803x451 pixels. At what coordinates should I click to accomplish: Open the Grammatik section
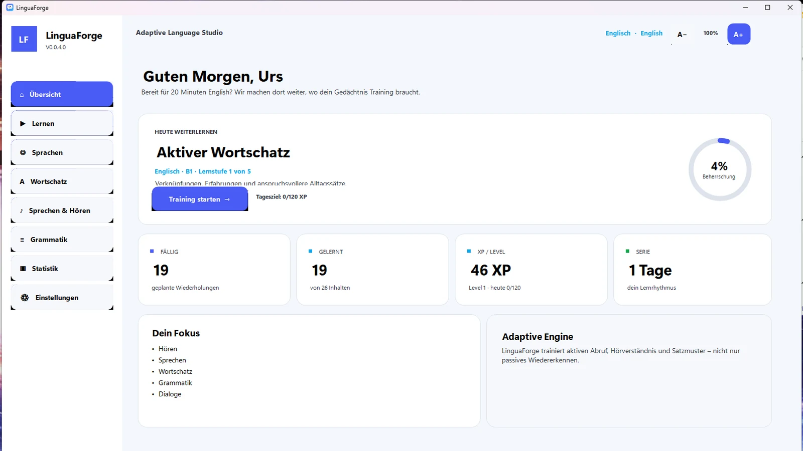[x=62, y=240]
